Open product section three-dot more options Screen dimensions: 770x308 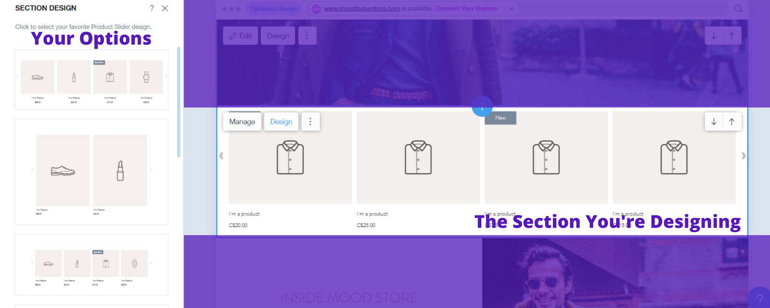point(310,122)
